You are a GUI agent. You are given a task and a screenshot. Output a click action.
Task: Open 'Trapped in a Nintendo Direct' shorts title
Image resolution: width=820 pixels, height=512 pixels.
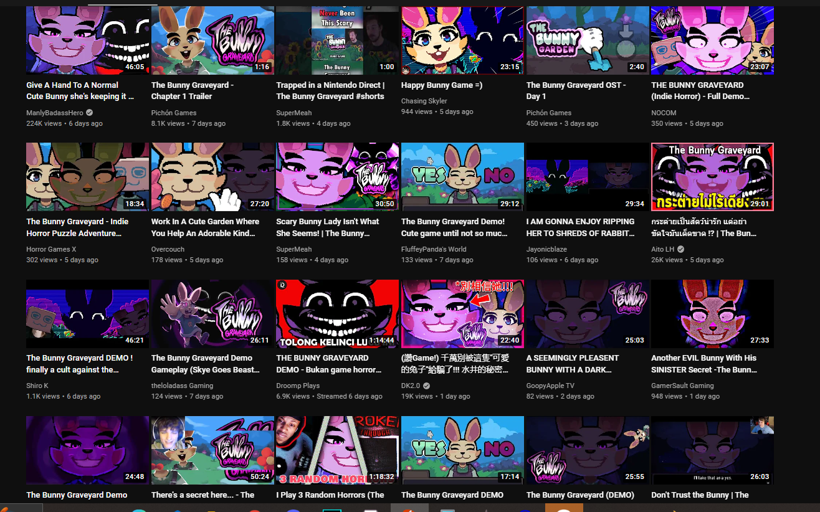click(x=330, y=91)
